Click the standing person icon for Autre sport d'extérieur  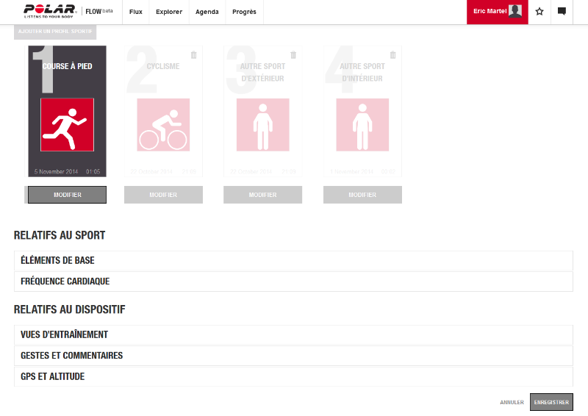point(262,124)
